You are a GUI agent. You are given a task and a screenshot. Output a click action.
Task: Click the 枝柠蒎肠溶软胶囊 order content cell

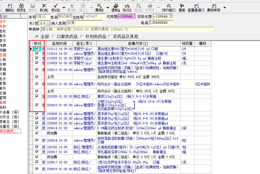coord(138,140)
